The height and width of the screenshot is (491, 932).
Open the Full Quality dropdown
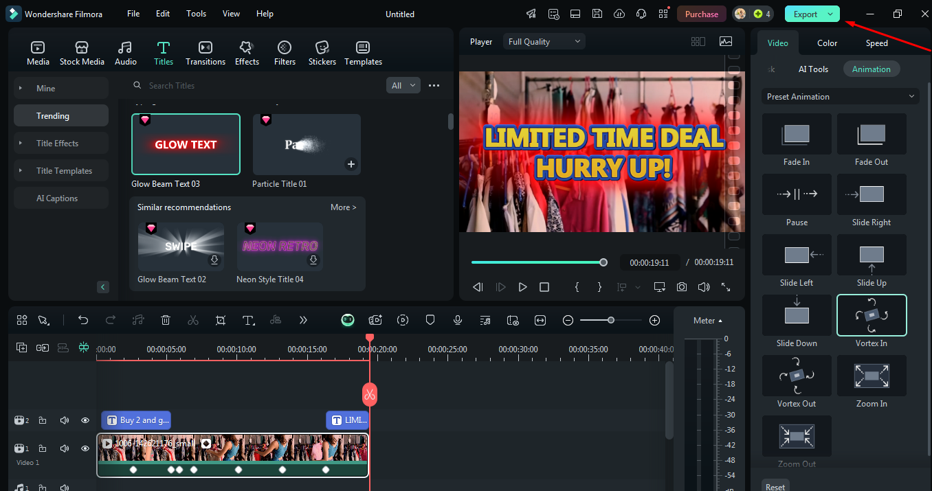pos(544,42)
